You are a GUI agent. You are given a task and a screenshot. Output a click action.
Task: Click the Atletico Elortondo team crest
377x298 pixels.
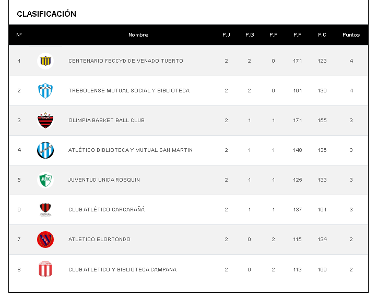(x=45, y=240)
